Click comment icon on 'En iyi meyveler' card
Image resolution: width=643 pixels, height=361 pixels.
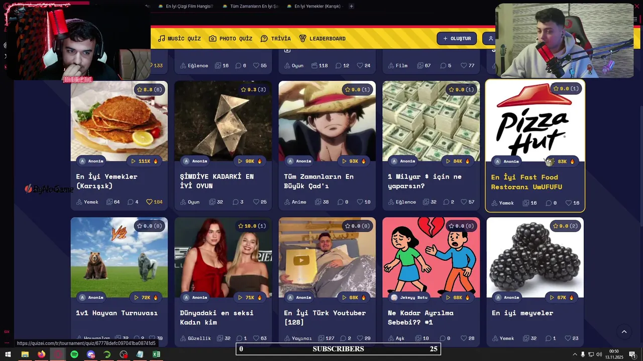coord(549,338)
